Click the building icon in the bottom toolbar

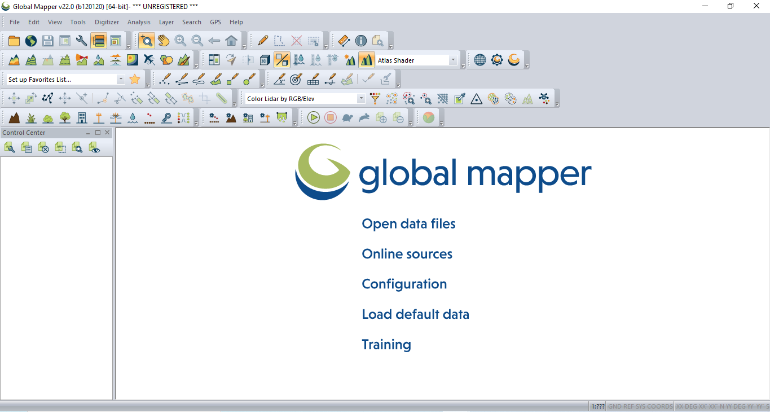[82, 117]
